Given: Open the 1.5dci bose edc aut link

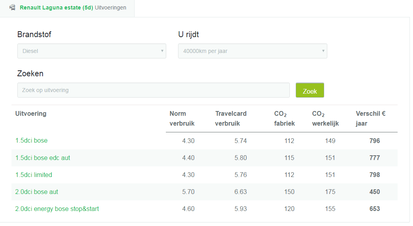Looking at the screenshot, I should 43,158.
